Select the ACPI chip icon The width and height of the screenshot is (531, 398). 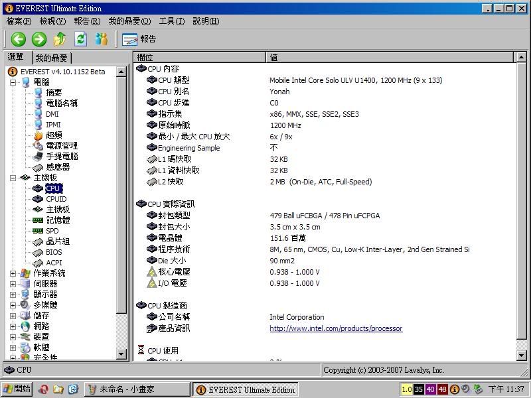pos(38,263)
